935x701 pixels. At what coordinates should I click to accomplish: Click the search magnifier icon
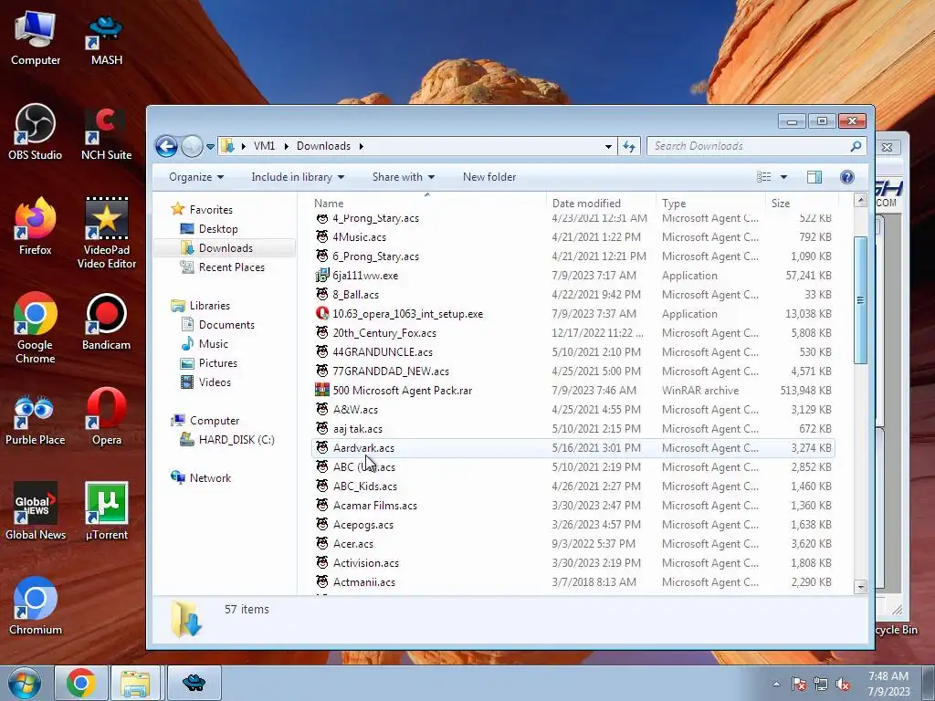tap(856, 146)
